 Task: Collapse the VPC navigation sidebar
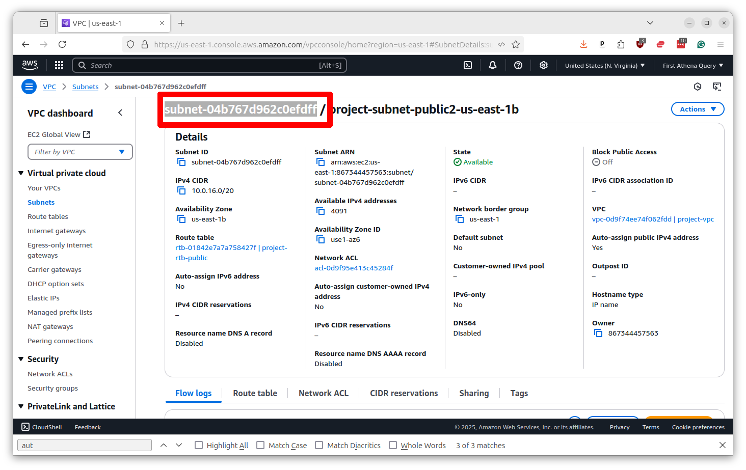coord(120,113)
